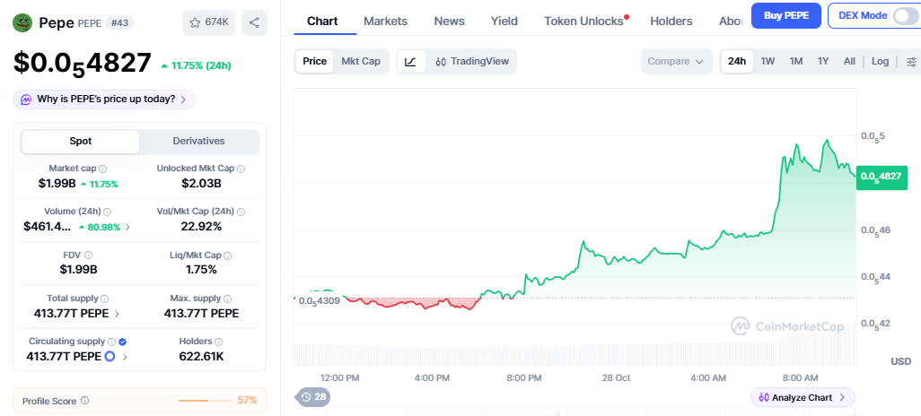Set chart range to 1Y
Viewport: 921px width, 416px height.
tap(823, 61)
